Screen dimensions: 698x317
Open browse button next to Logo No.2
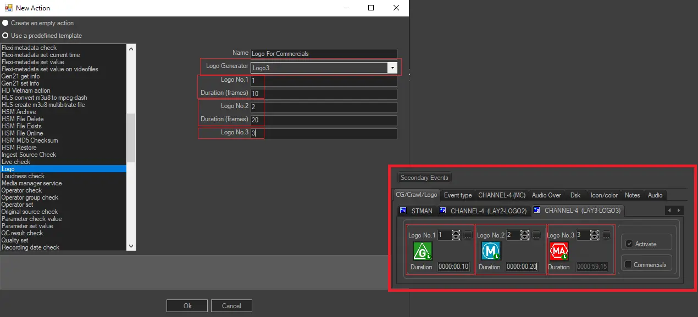(536, 235)
